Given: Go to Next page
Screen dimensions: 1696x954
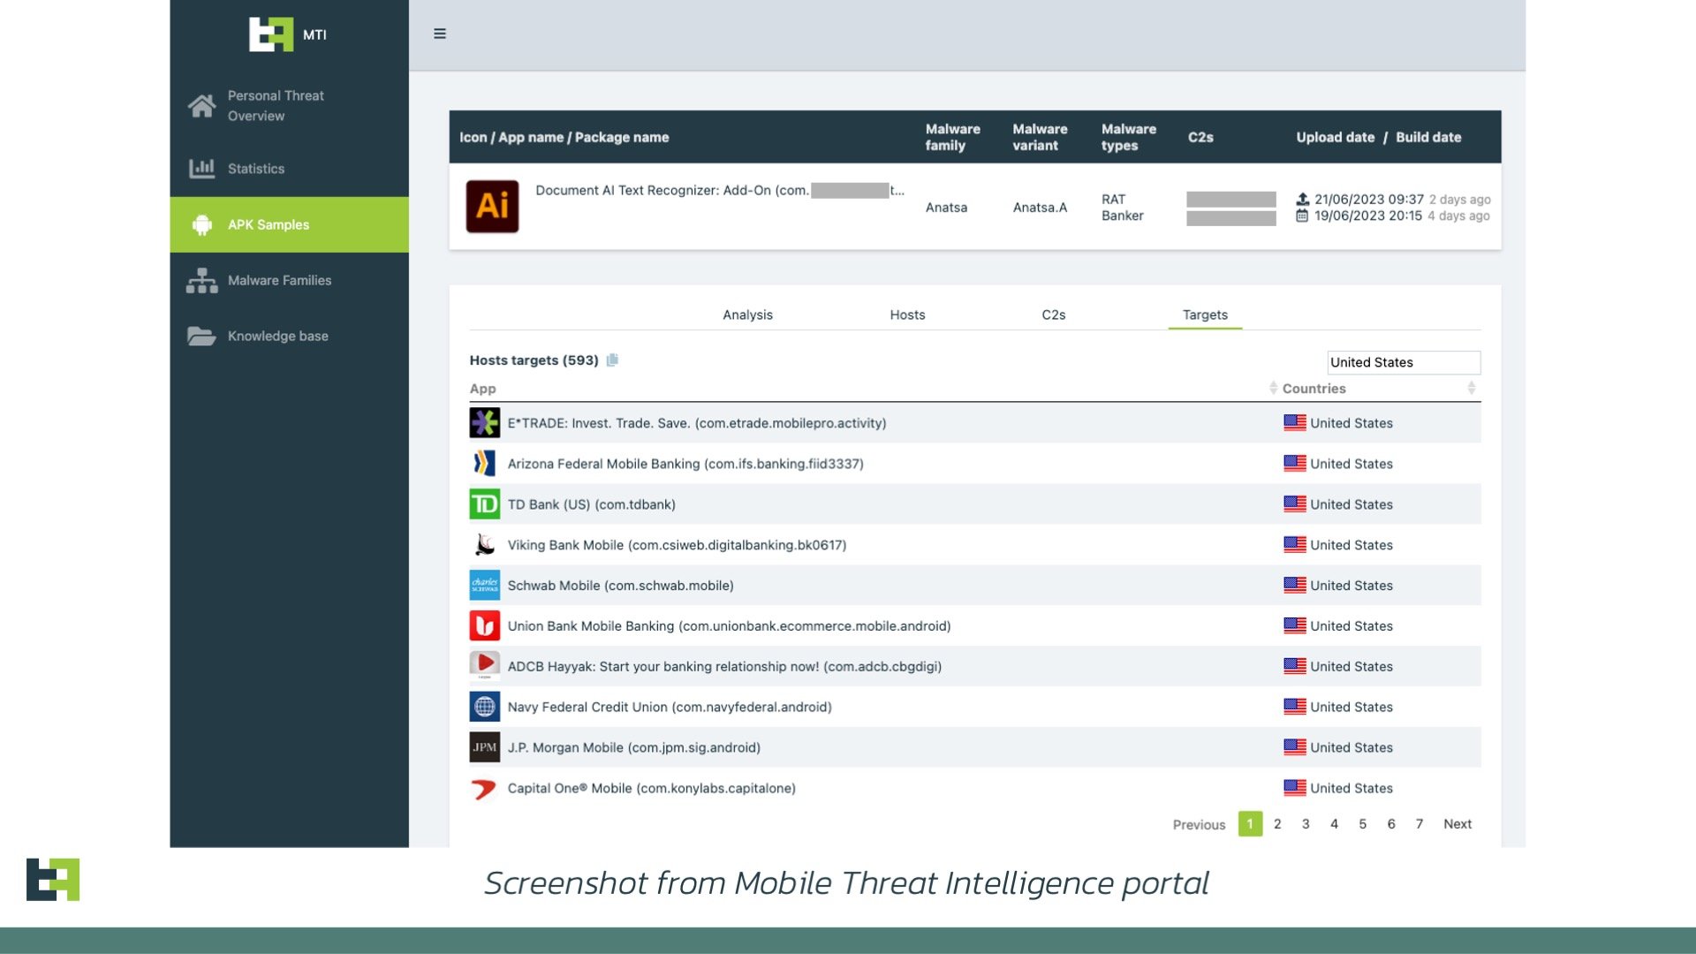Looking at the screenshot, I should coord(1457,823).
